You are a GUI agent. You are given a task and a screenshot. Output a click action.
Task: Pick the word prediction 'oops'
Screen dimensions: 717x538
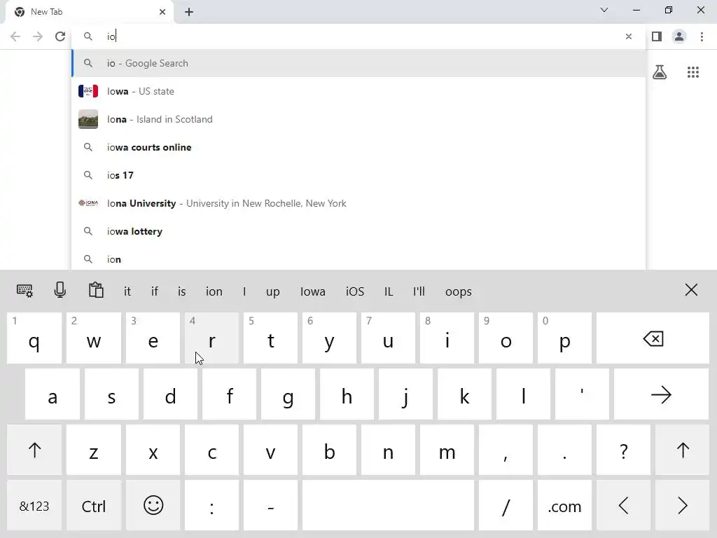(458, 291)
